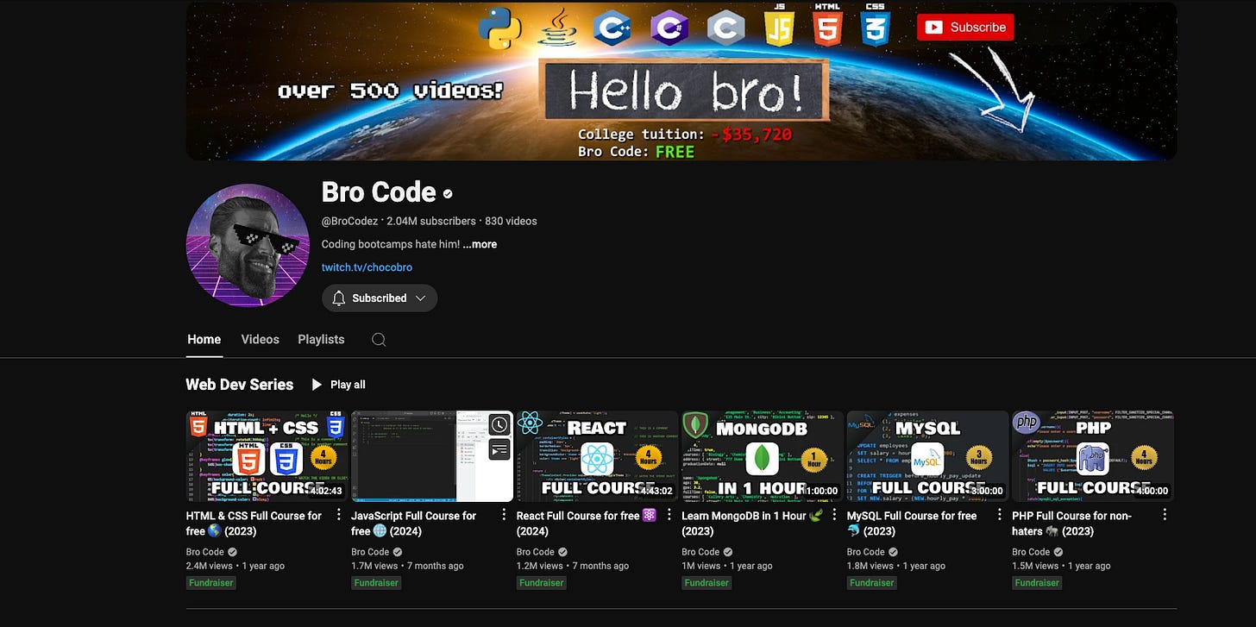Click the gray C logo in the banner

[x=725, y=28]
